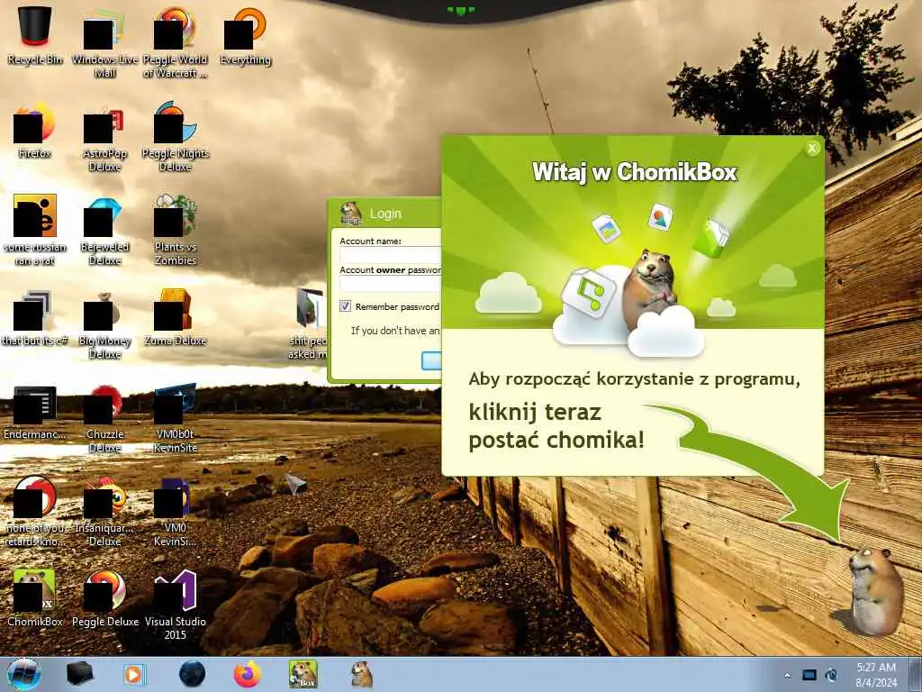
Task: Open Peggle Deluxe desktop icon
Action: point(104,596)
